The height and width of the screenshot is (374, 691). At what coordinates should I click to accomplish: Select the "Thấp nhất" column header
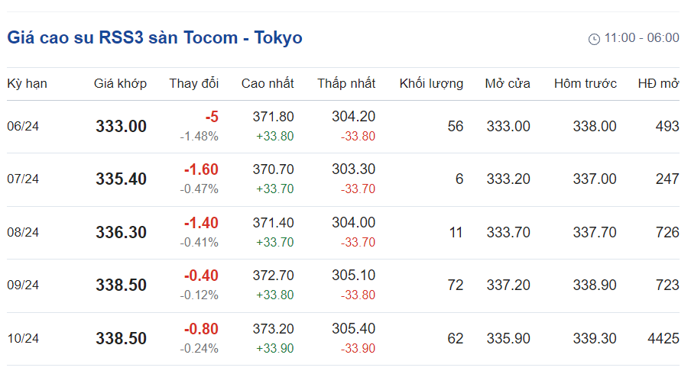pyautogui.click(x=346, y=84)
